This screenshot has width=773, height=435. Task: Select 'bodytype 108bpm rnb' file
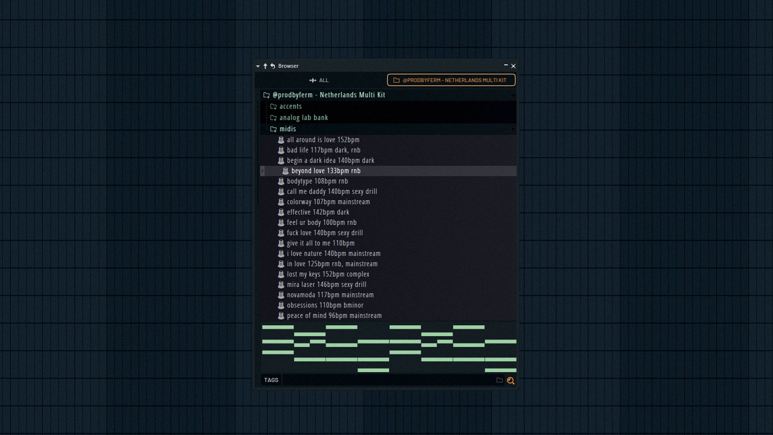388,181
